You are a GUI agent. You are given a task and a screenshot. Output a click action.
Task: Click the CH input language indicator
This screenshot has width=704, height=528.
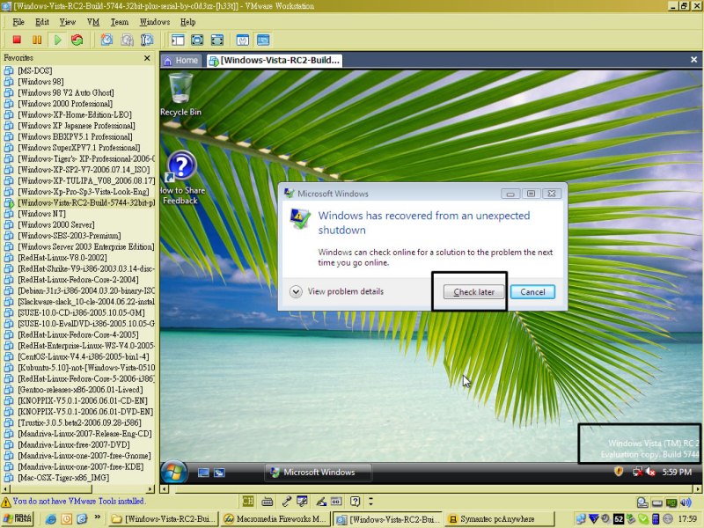click(247, 501)
